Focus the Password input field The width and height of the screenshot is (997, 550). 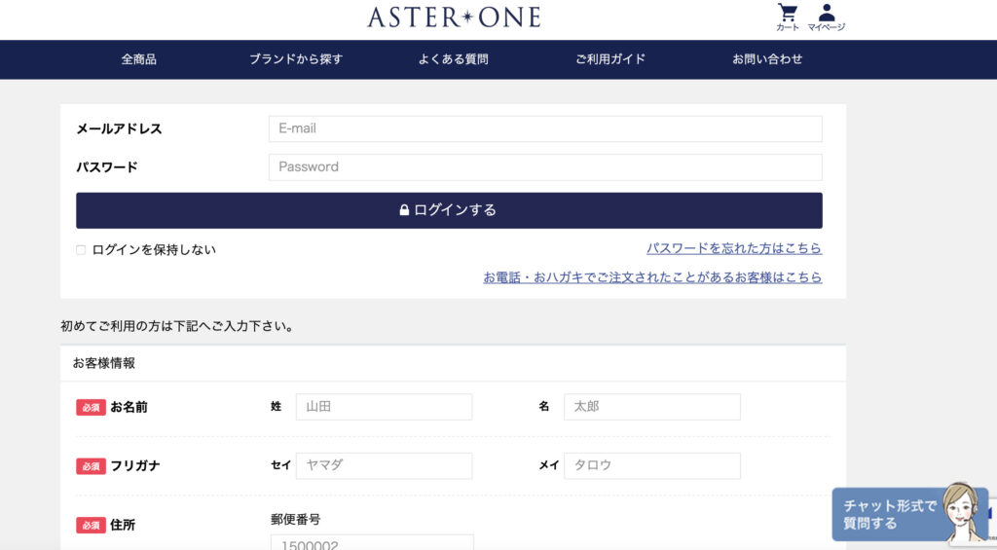click(x=545, y=166)
